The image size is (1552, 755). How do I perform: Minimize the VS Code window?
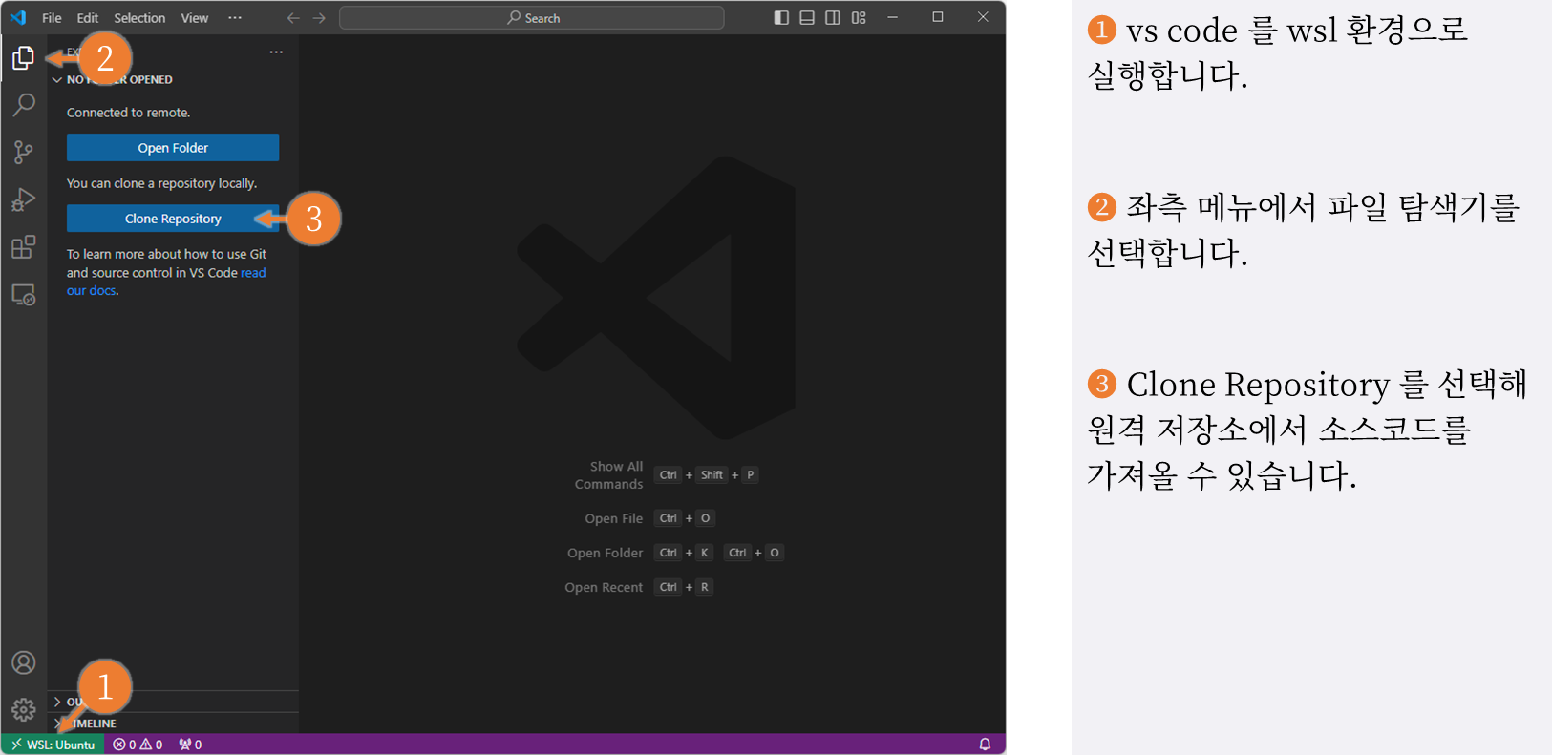coord(892,17)
